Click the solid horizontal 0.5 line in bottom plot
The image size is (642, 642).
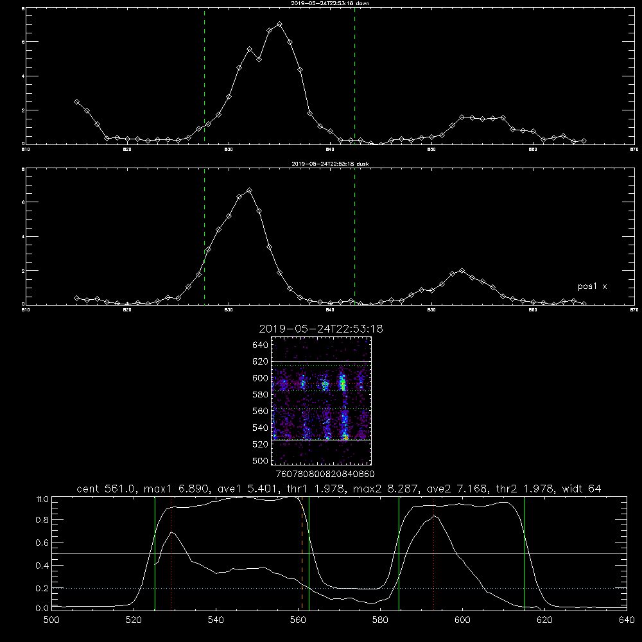[x=339, y=553]
